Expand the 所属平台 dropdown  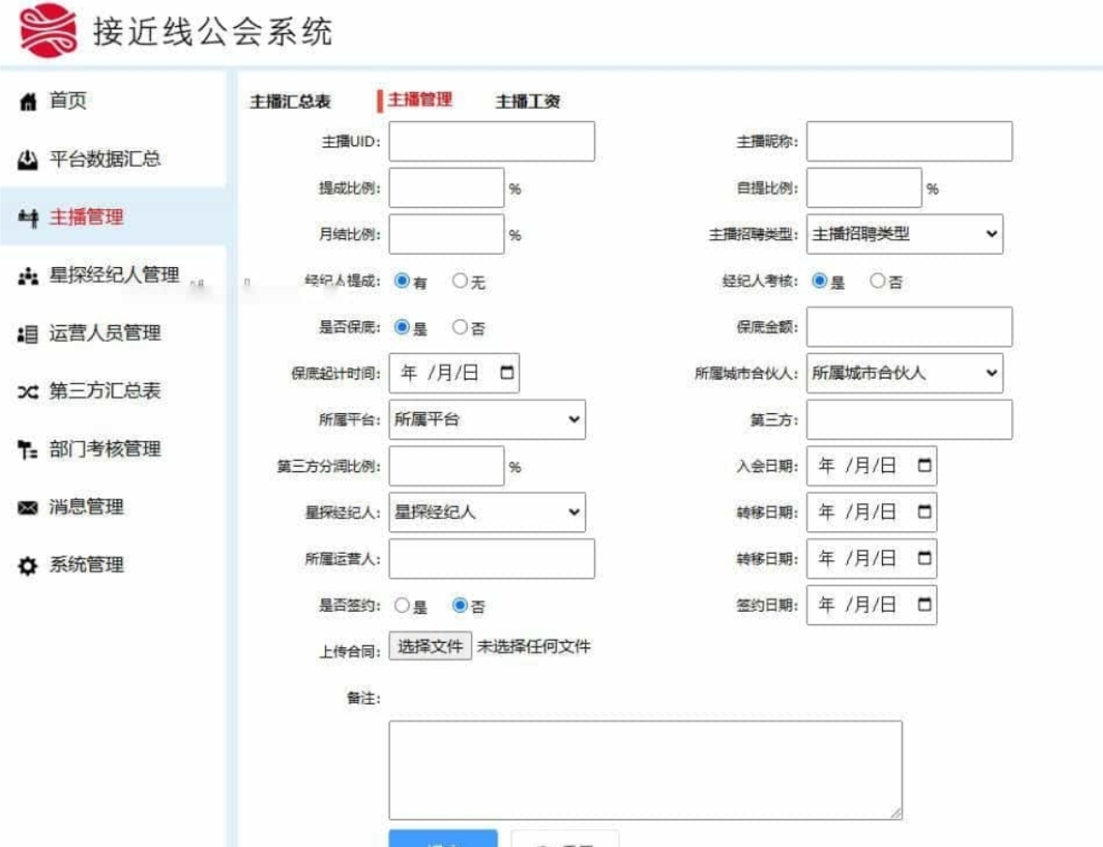[487, 420]
